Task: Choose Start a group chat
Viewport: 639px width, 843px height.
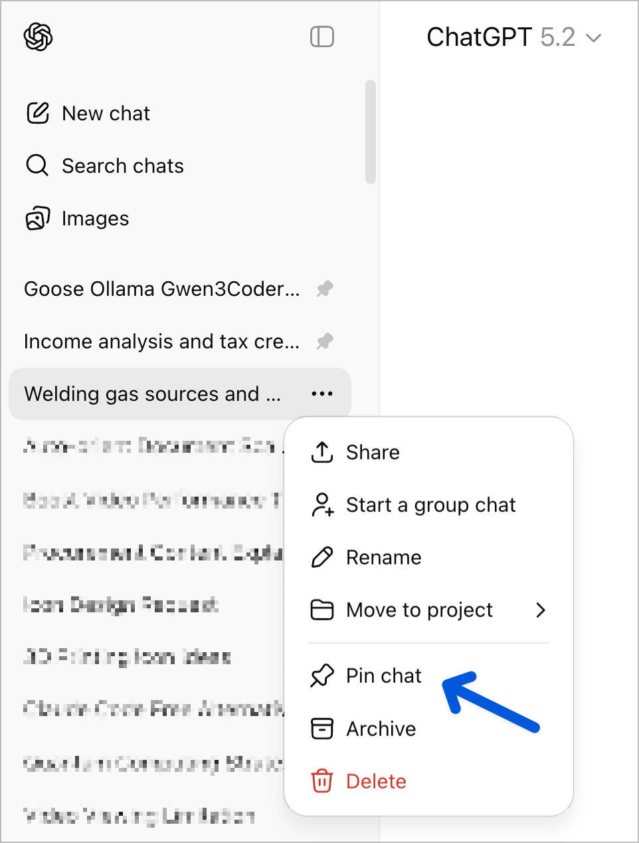Action: pos(430,505)
